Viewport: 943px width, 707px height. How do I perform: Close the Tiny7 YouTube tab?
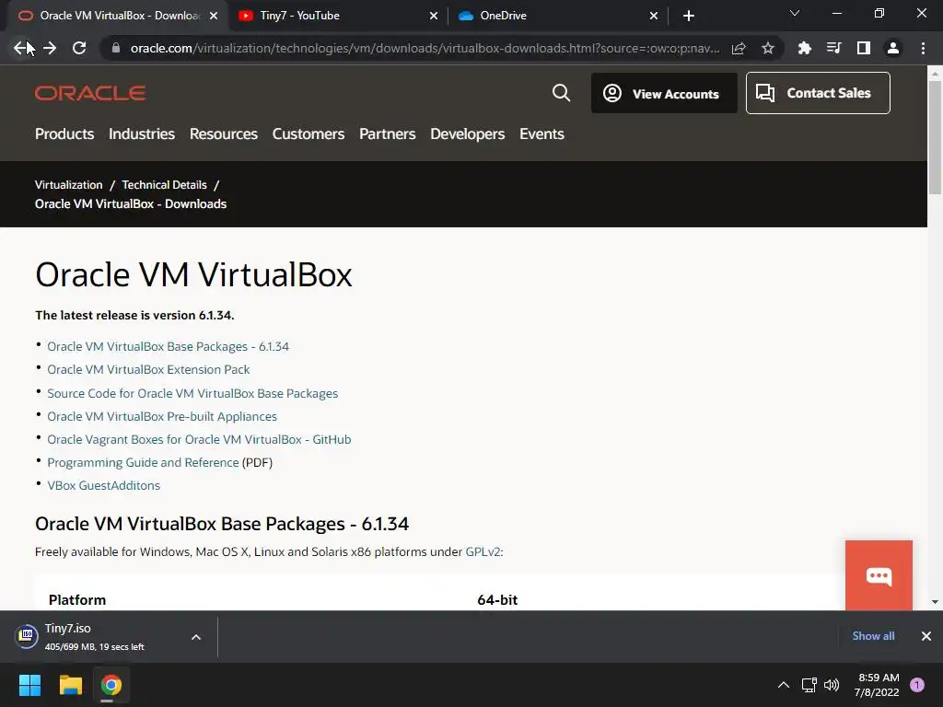434,16
